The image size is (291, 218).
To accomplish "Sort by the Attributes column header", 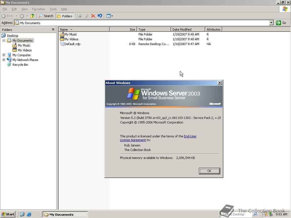I will pyautogui.click(x=214, y=30).
